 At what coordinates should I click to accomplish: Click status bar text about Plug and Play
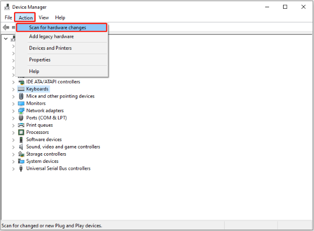pos(52,226)
